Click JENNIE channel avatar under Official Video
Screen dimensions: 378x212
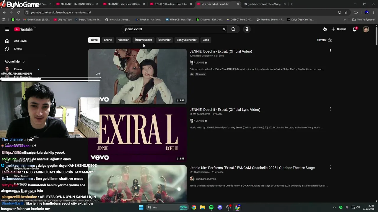coord(192,62)
